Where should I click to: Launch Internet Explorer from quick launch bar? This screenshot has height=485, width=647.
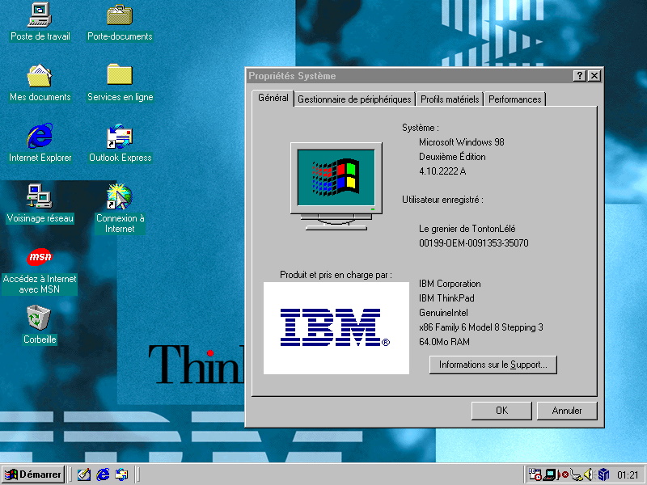point(103,474)
